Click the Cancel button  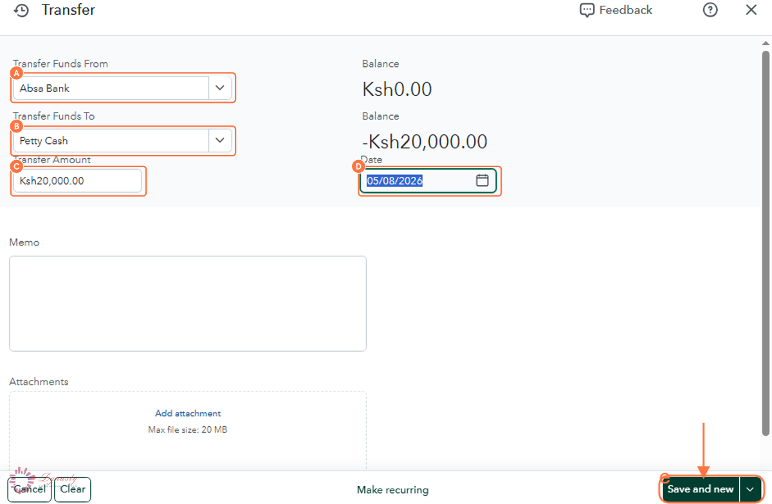30,489
